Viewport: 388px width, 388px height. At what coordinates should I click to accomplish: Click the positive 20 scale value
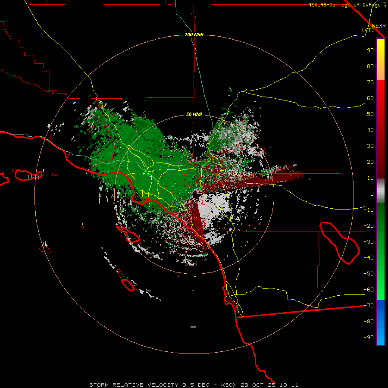(370, 162)
